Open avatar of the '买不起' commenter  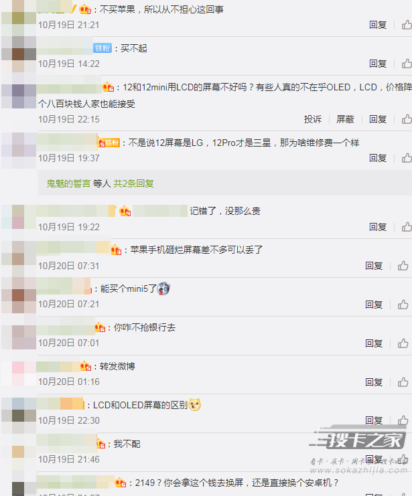(x=19, y=54)
